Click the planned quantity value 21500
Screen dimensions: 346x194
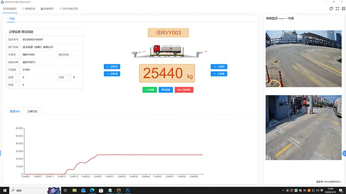pos(26,70)
